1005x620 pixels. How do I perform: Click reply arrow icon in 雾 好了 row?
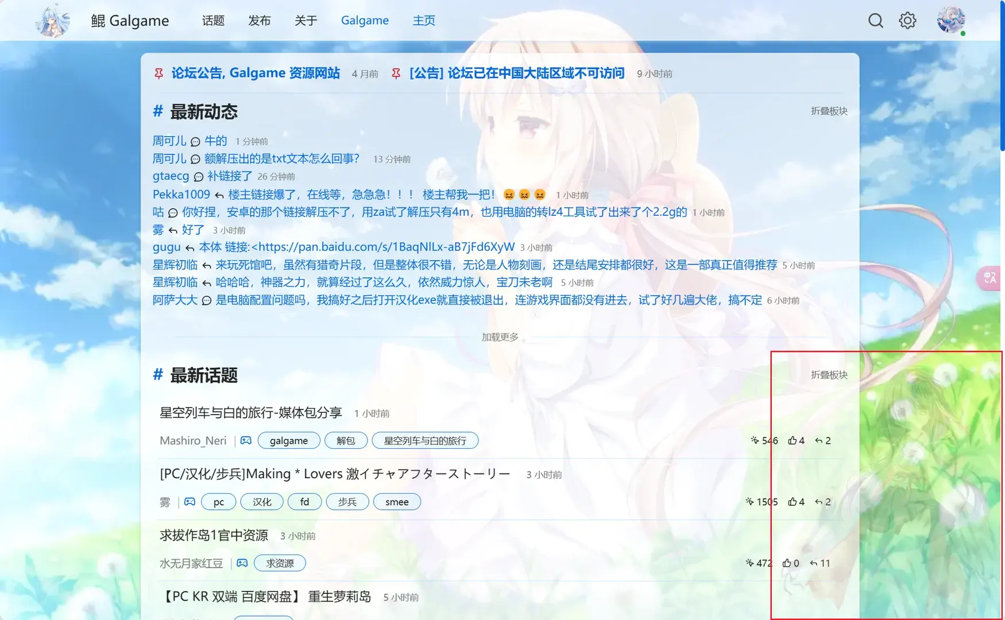[173, 231]
